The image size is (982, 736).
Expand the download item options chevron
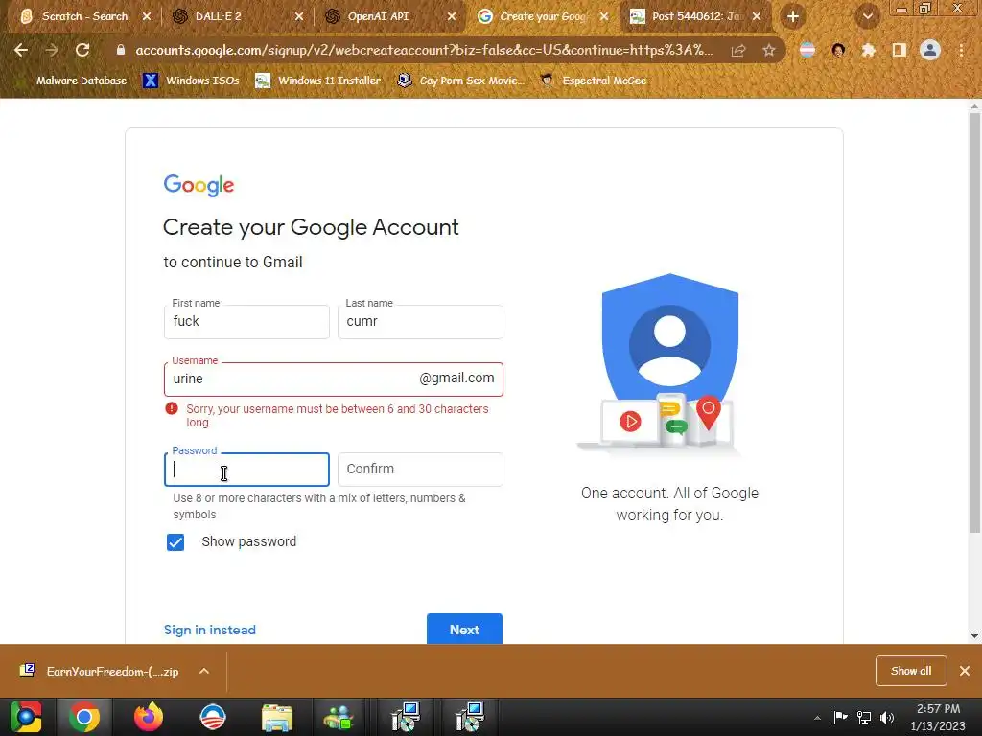[x=204, y=671]
